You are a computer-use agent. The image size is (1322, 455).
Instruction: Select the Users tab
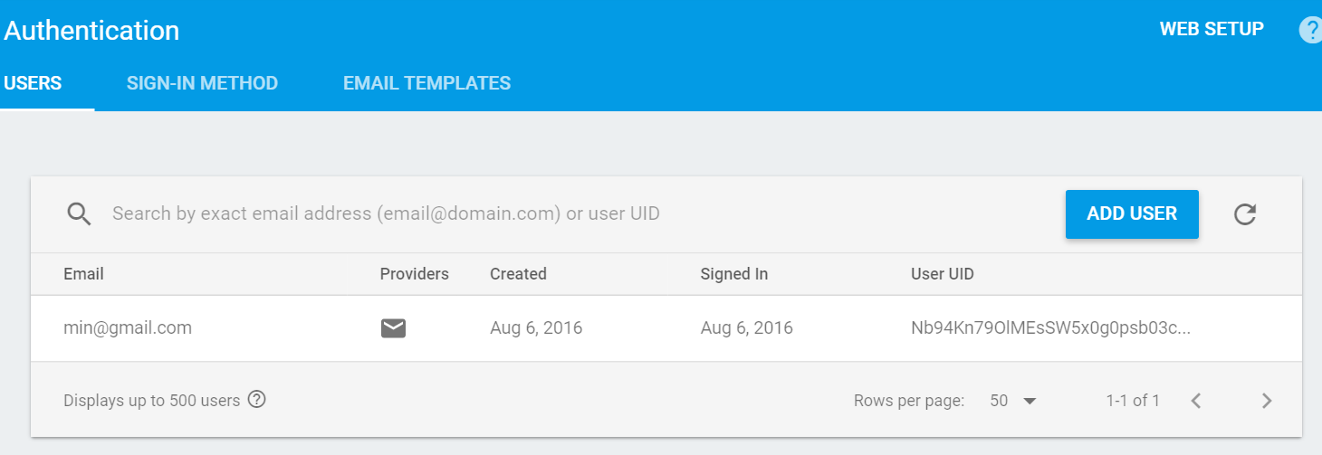(x=33, y=83)
